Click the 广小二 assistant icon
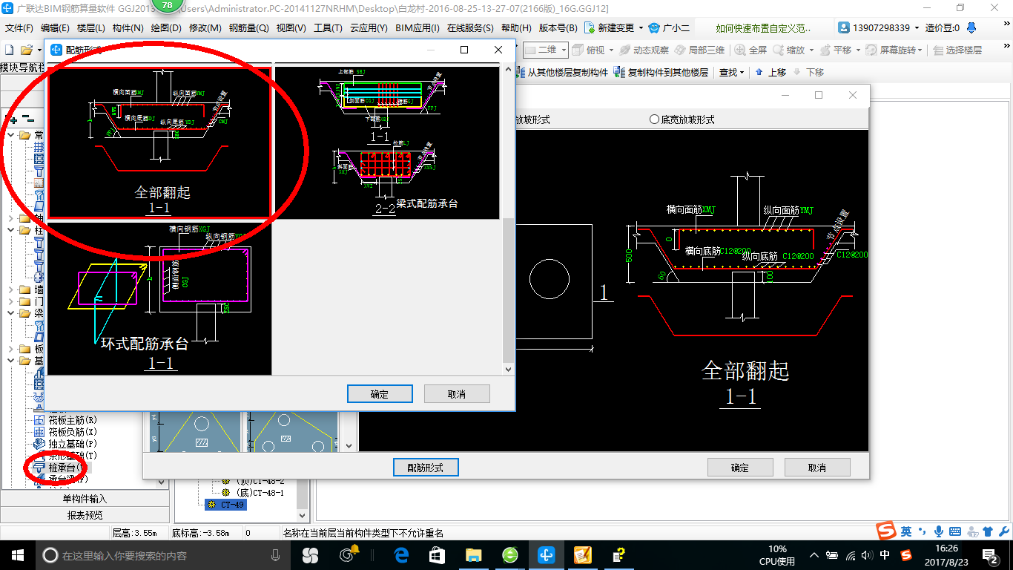The image size is (1013, 570). (654, 27)
